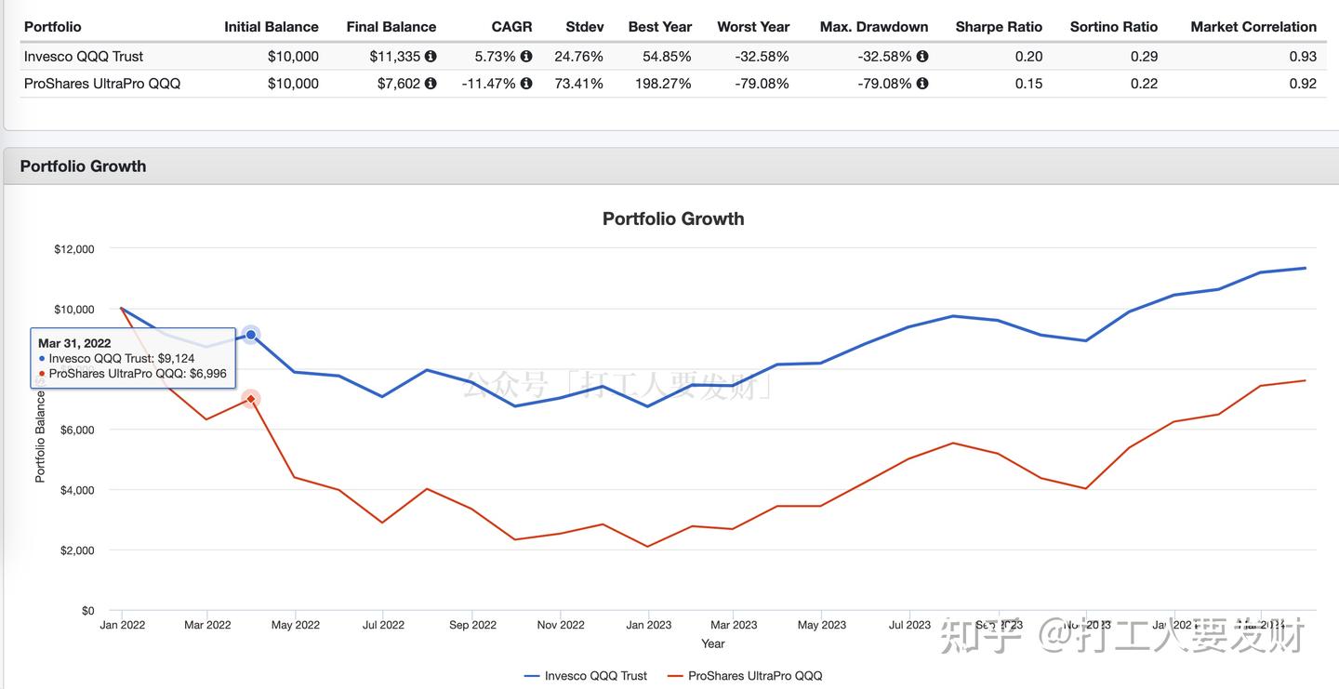
Task: Click the red line swatch in legend
Action: [675, 676]
